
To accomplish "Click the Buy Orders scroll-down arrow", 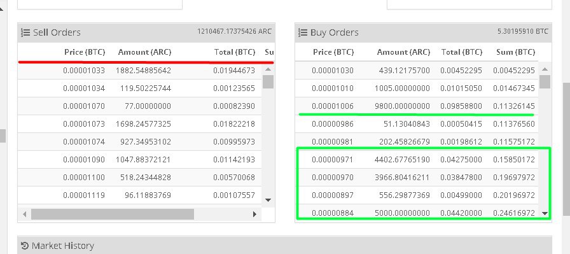I will pos(545,214).
